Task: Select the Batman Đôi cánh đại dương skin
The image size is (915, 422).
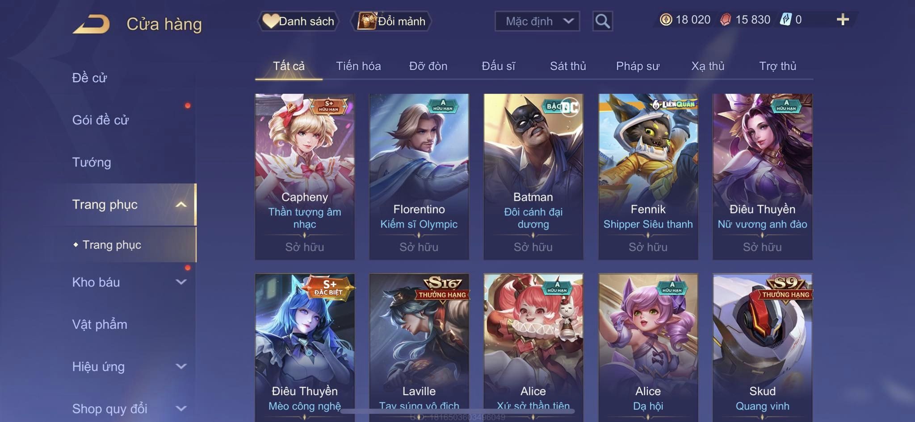Action: 533,177
